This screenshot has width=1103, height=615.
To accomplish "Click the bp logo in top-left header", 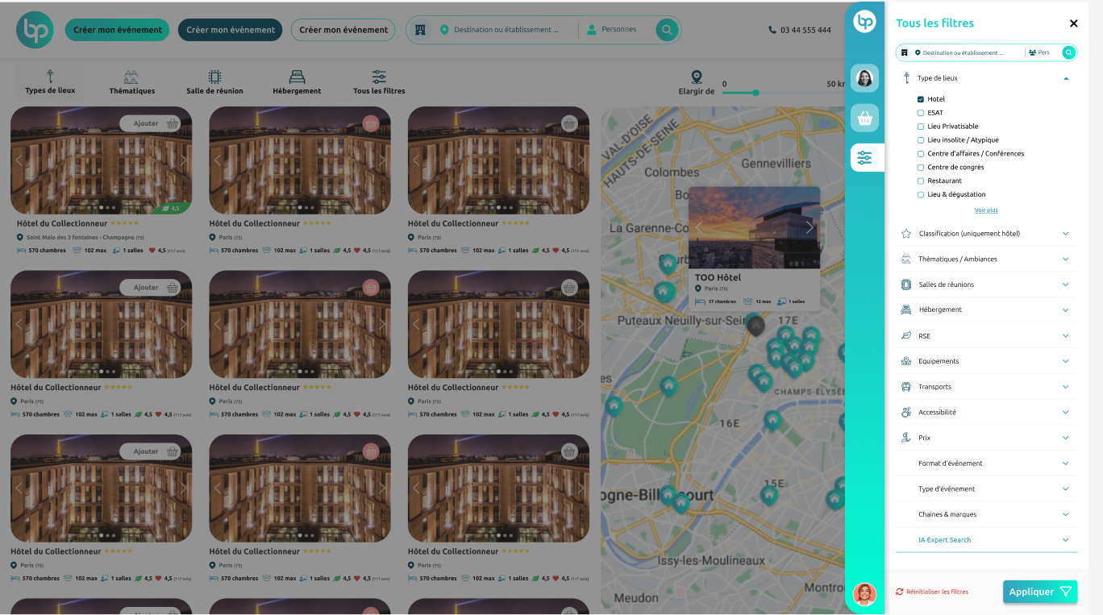I will [x=35, y=30].
